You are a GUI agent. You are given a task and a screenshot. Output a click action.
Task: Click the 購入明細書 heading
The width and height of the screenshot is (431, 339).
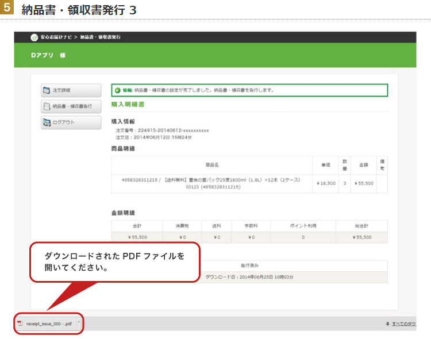[x=128, y=105]
